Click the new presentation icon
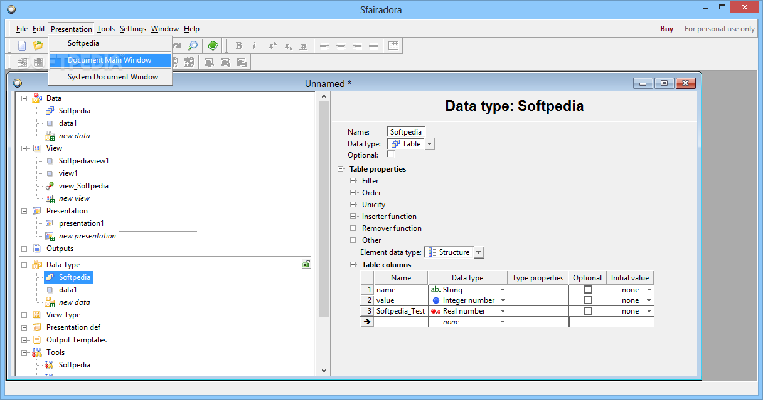The width and height of the screenshot is (763, 400). click(x=50, y=236)
